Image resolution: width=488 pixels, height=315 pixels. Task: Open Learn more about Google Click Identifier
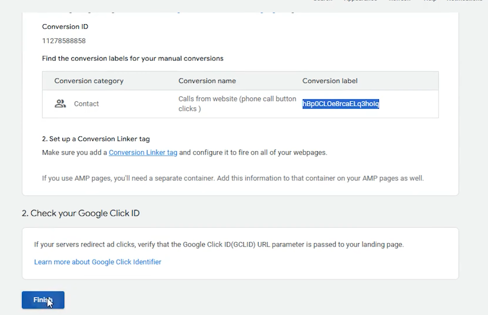pos(97,262)
